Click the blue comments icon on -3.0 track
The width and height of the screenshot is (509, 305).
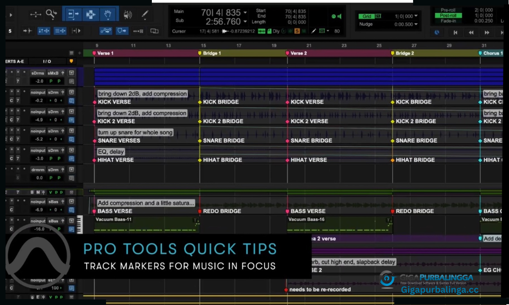pyautogui.click(x=71, y=159)
